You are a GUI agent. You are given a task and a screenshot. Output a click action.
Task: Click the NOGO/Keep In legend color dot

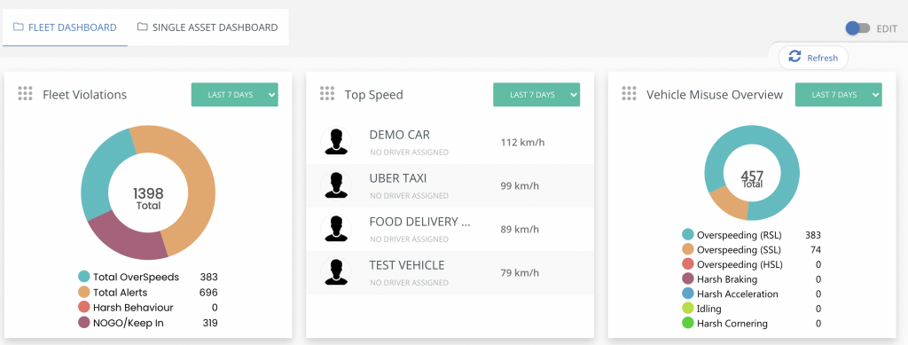84,323
